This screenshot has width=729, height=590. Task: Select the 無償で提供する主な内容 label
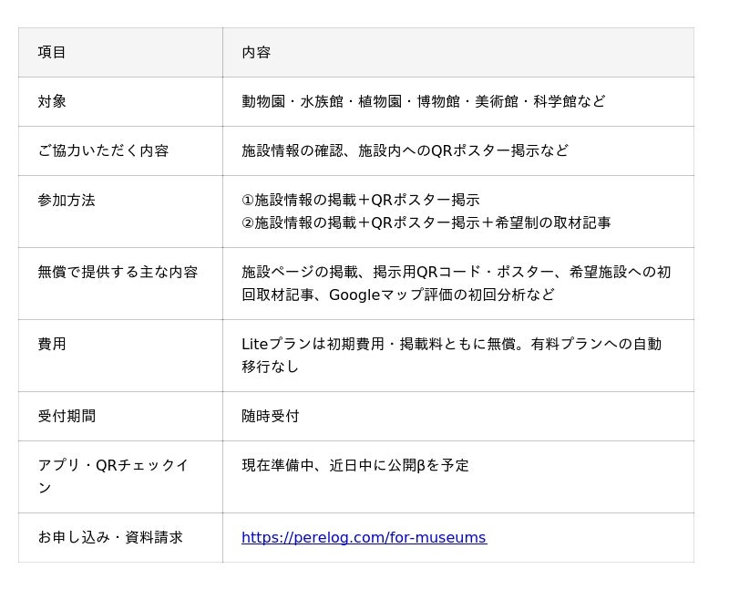pyautogui.click(x=118, y=272)
